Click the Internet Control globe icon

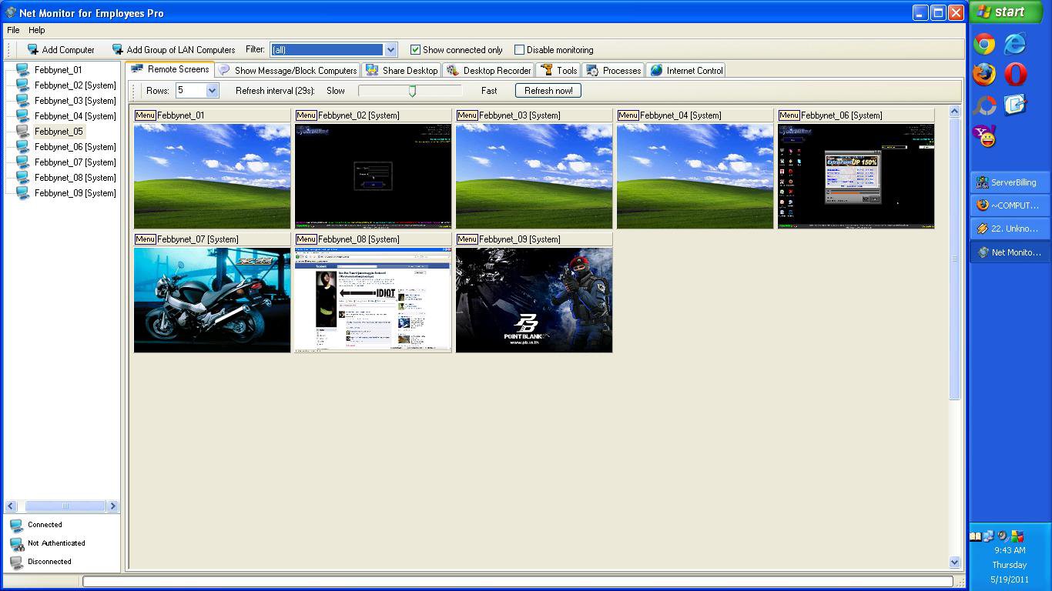(656, 70)
